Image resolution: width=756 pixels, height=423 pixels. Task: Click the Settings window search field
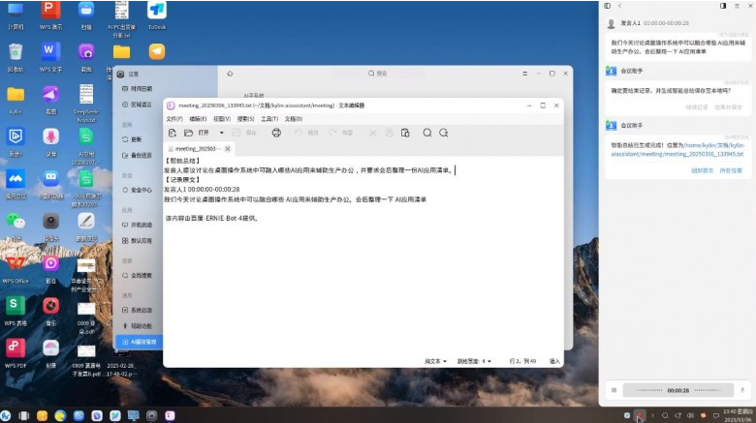[378, 74]
